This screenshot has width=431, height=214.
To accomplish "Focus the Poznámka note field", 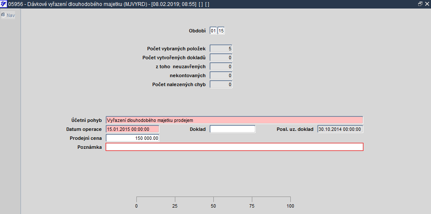I will 234,147.
